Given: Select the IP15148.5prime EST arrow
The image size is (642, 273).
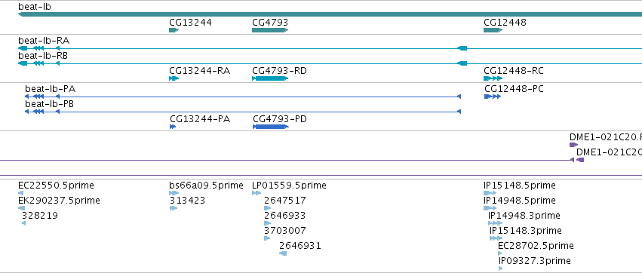Looking at the screenshot, I should coord(490,193).
